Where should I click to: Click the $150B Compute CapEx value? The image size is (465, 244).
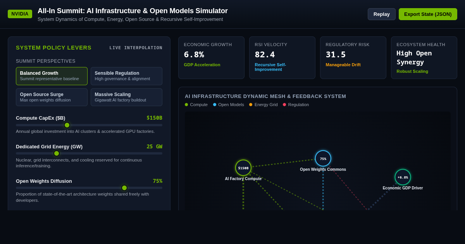(154, 118)
